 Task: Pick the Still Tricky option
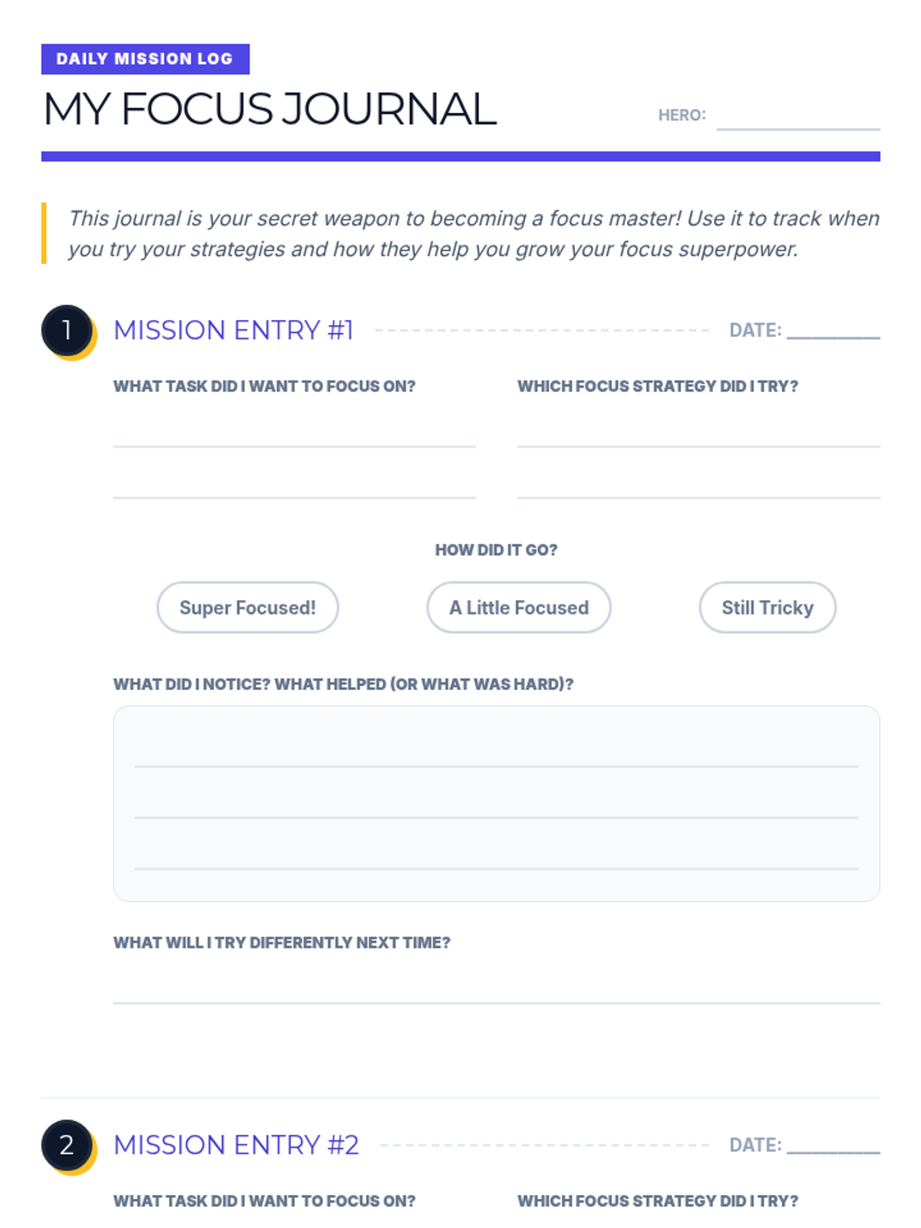click(x=767, y=607)
